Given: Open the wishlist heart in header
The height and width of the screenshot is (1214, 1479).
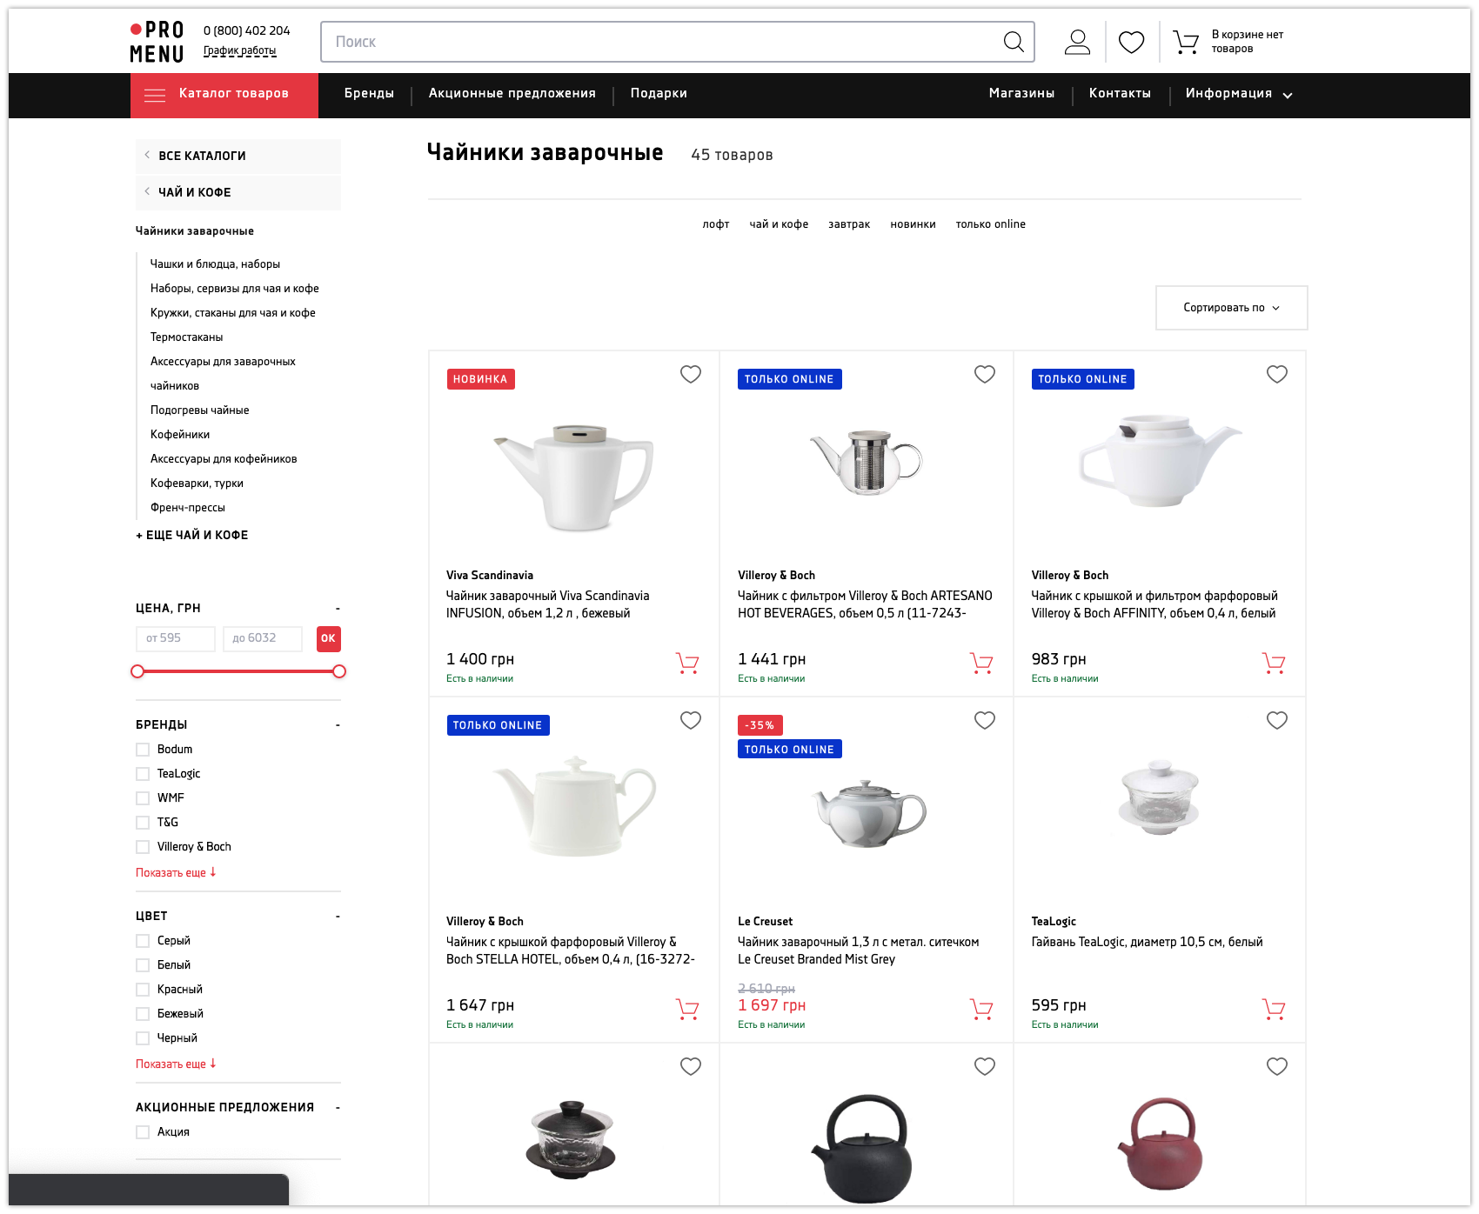Looking at the screenshot, I should point(1131,42).
